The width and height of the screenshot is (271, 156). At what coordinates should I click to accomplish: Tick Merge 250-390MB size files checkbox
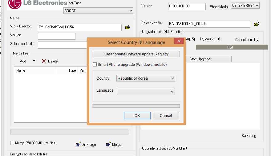(x=12, y=143)
